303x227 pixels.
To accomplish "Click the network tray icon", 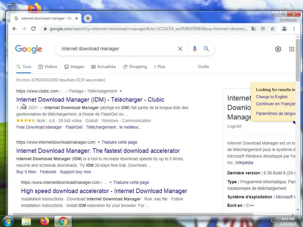I will (x=273, y=221).
